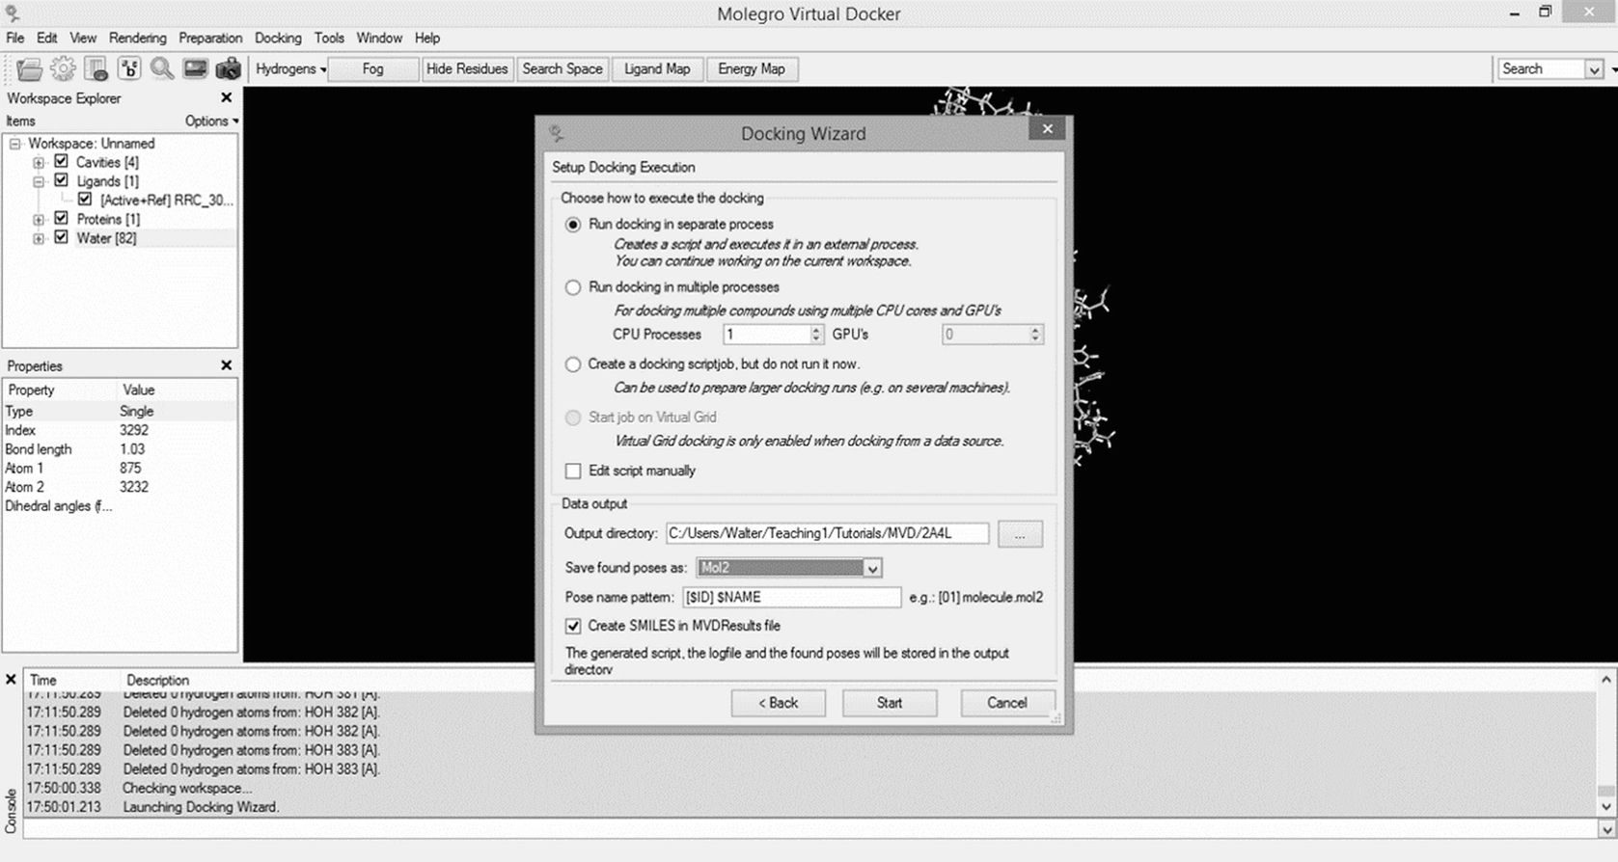Click the 'abc' labels toolbar icon
Image resolution: width=1618 pixels, height=862 pixels.
[129, 68]
